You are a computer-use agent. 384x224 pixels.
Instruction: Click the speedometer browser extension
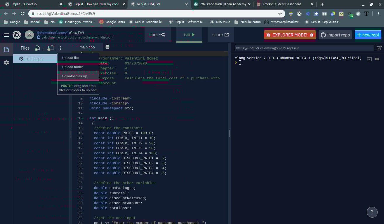[x=299, y=14]
